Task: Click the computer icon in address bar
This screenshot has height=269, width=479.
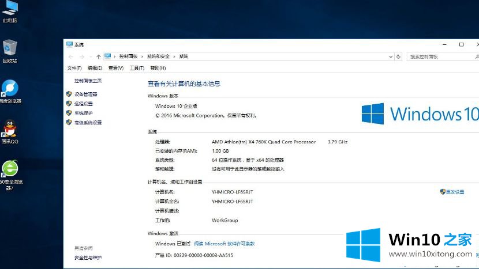Action: [x=107, y=56]
